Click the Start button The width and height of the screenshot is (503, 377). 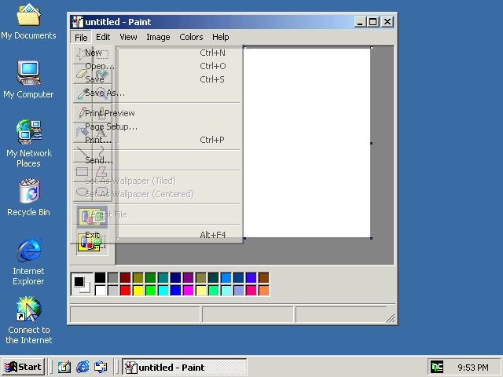coord(23,367)
